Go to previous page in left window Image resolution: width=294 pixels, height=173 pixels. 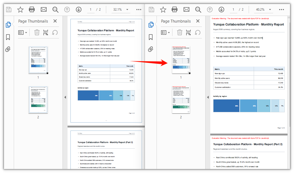(x=67, y=9)
